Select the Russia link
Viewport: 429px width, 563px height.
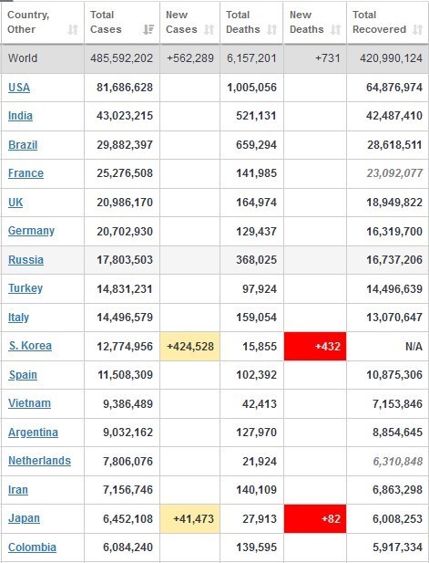[26, 259]
